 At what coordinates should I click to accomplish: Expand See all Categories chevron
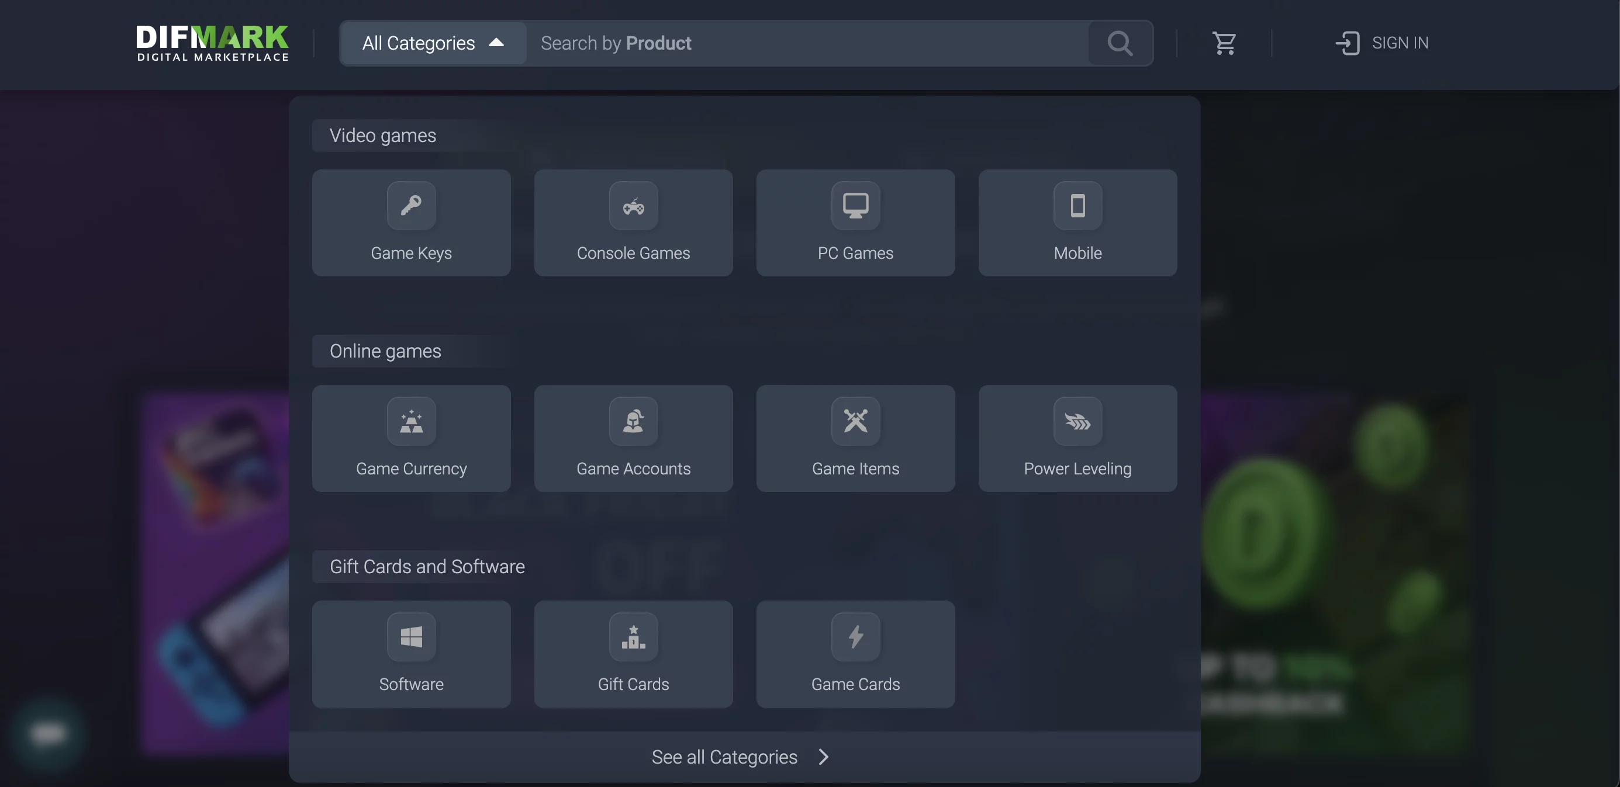tap(823, 757)
